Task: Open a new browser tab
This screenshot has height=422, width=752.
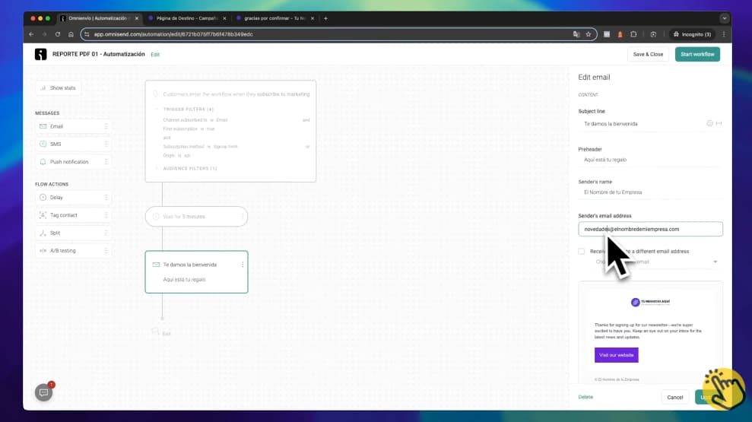Action: coord(325,18)
